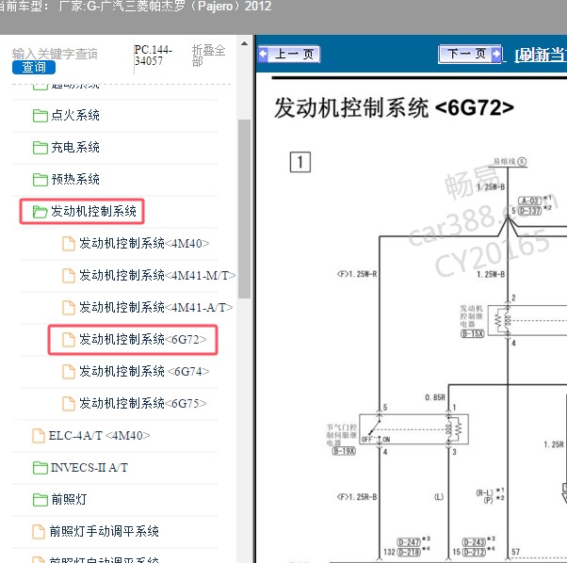The image size is (567, 563).
Task: Click document icon of 发动机控制系统<4M41-M/T>
Action: click(x=69, y=276)
